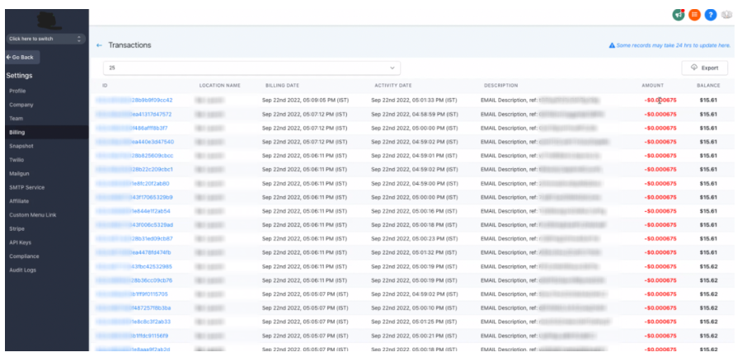This screenshot has height=357, width=742.
Task: Click the Billing Date column header
Action: pos(283,86)
